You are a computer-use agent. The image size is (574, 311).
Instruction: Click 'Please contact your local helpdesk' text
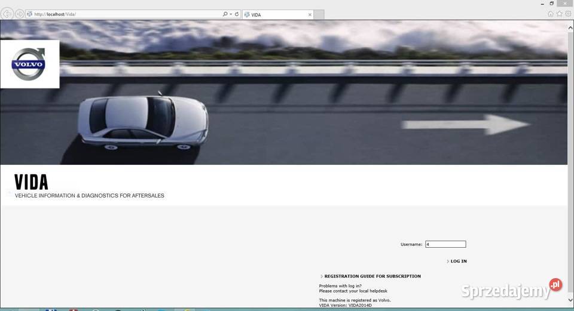[353, 291]
